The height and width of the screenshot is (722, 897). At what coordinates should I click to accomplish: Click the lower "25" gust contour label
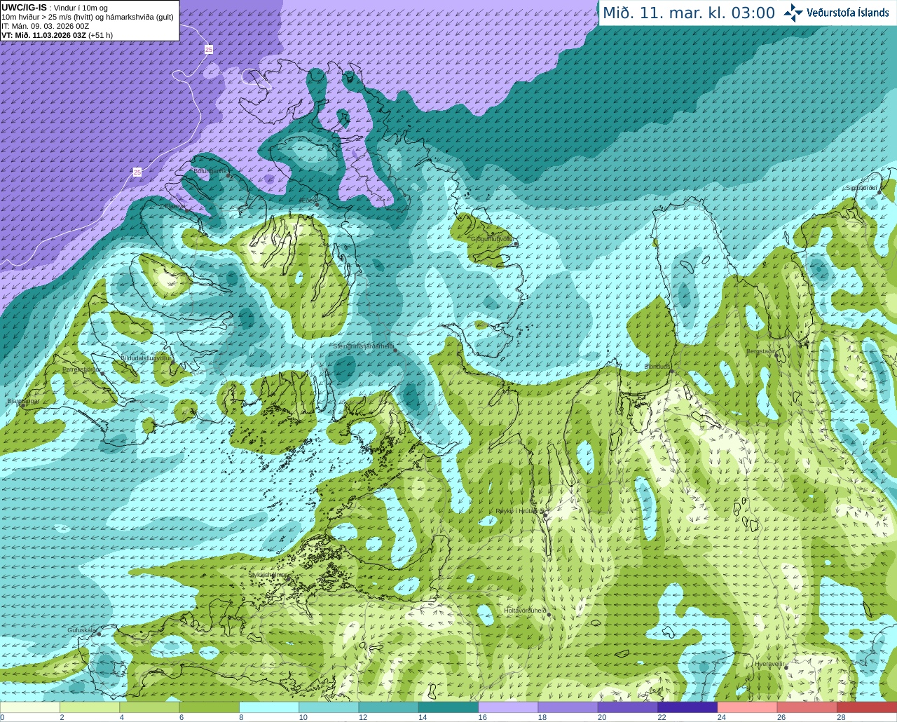[137, 172]
